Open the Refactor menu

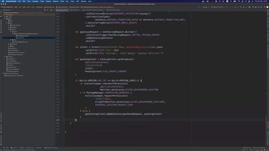point(55,1)
